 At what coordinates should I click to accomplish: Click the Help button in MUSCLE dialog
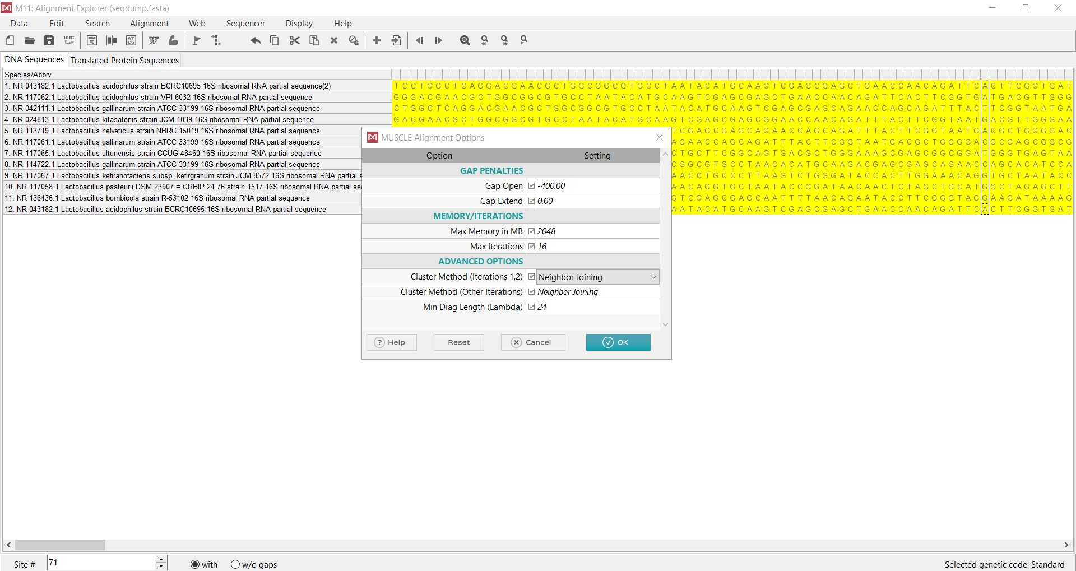(392, 342)
